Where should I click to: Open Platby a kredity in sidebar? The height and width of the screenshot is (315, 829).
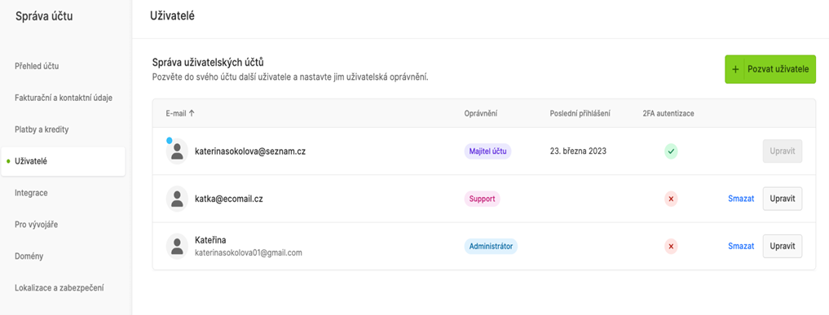click(x=42, y=129)
